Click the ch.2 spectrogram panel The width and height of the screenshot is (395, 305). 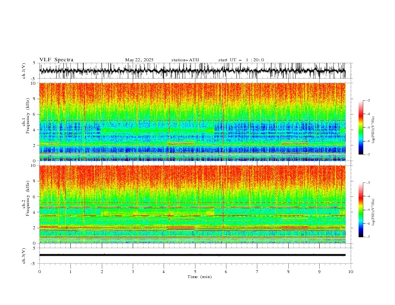click(192, 204)
